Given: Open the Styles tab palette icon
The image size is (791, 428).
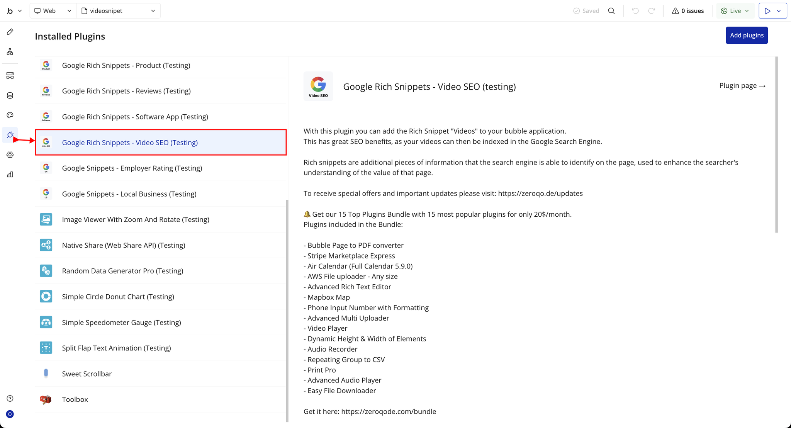Looking at the screenshot, I should 10,115.
